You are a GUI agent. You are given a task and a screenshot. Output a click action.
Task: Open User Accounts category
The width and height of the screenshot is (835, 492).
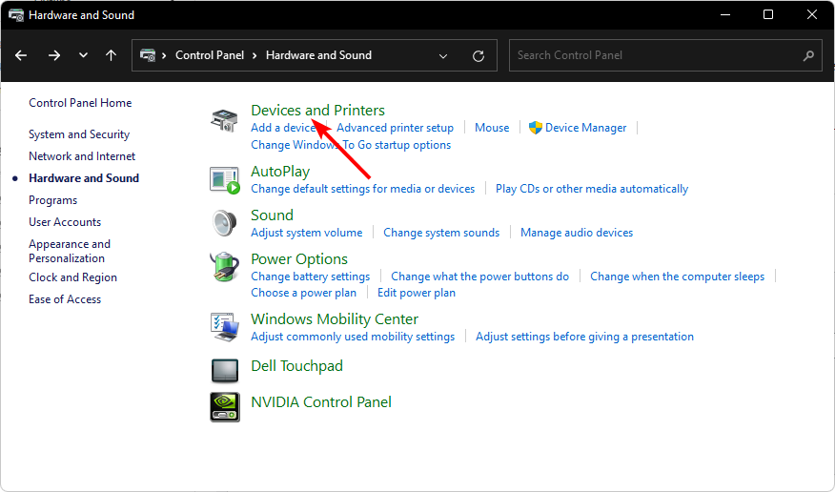pos(65,222)
